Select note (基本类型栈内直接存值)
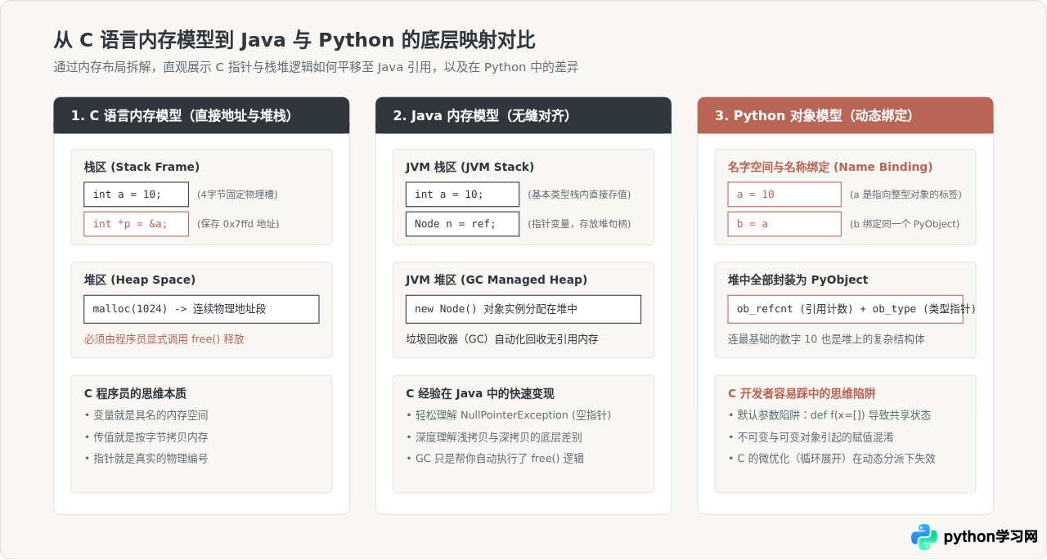1047x560 pixels. [x=579, y=195]
